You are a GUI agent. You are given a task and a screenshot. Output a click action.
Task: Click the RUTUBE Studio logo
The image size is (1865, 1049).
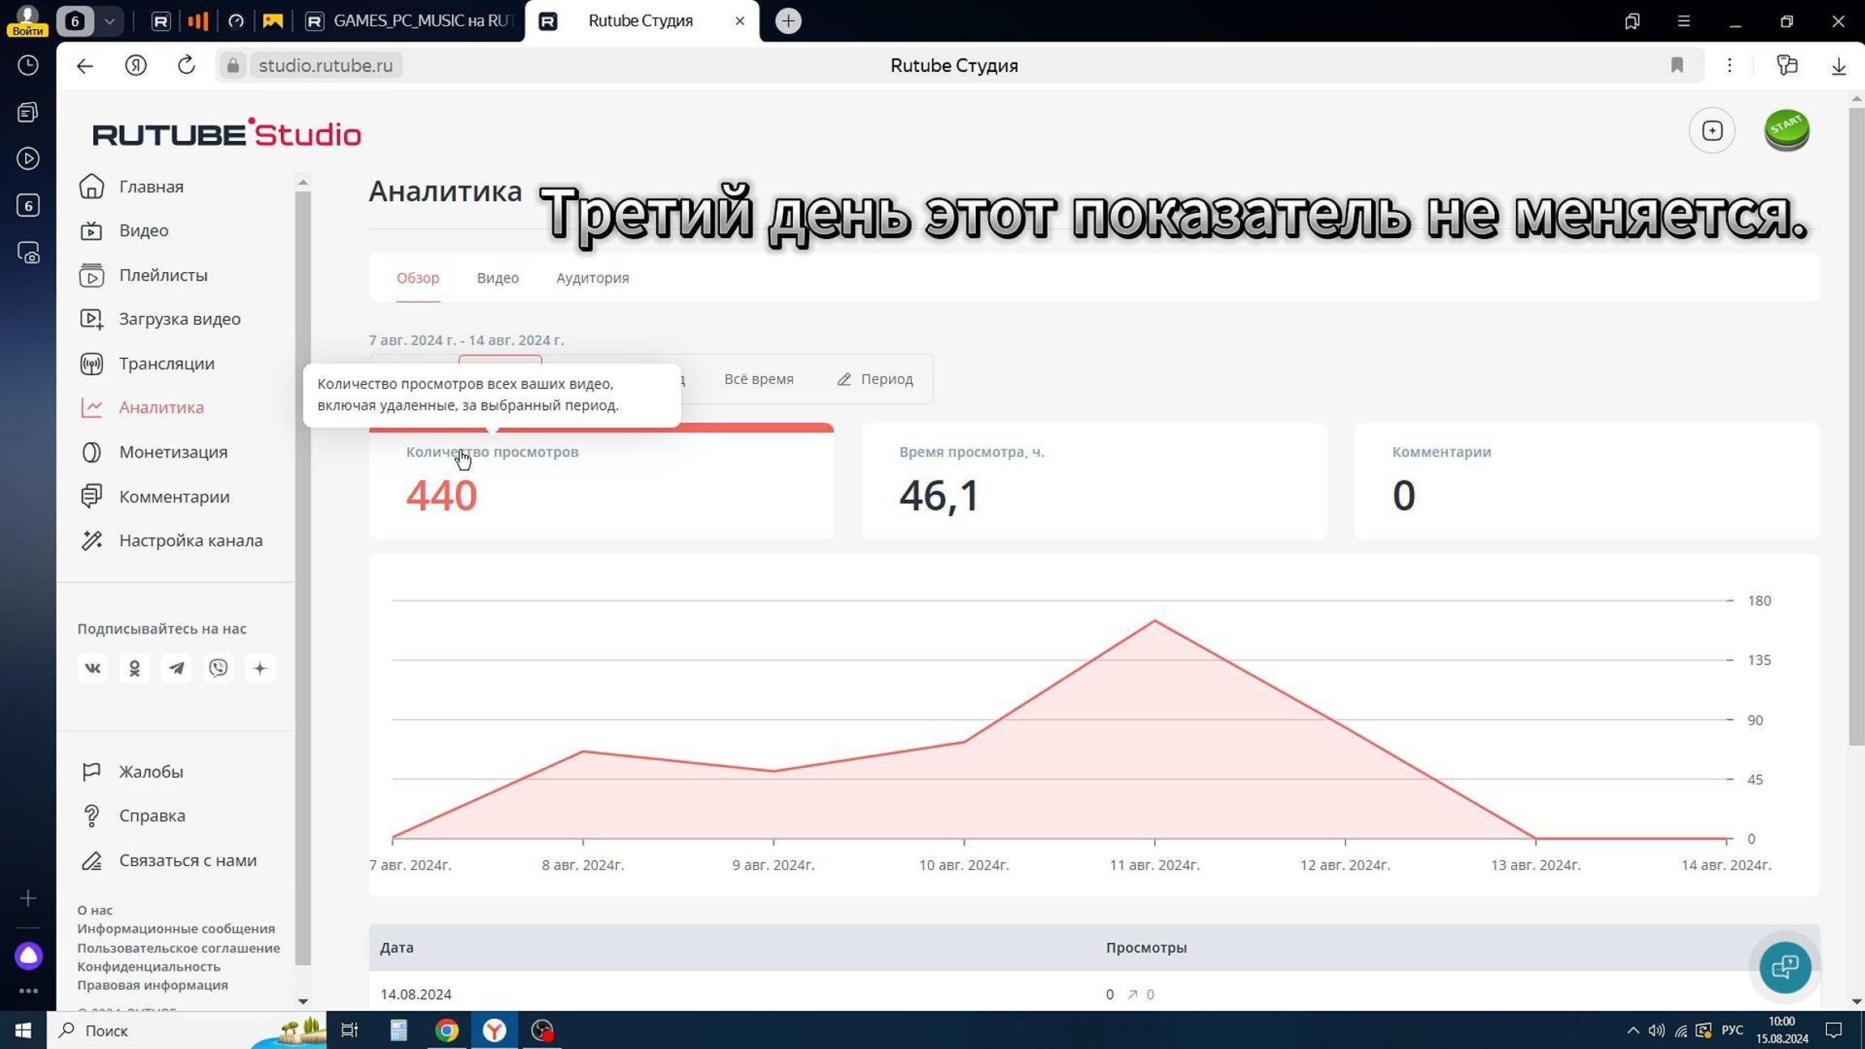point(227,133)
